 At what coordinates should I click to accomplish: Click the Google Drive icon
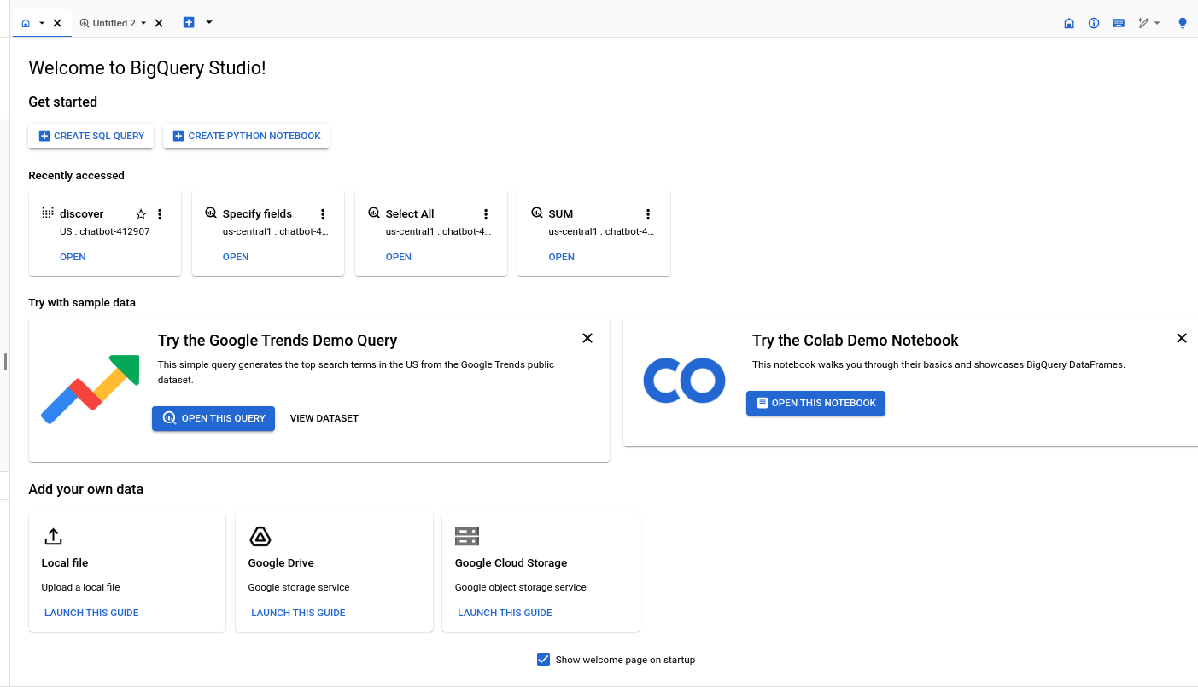260,536
